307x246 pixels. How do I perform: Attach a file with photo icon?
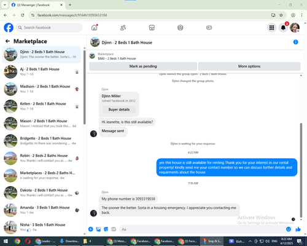pyautogui.click(x=98, y=229)
